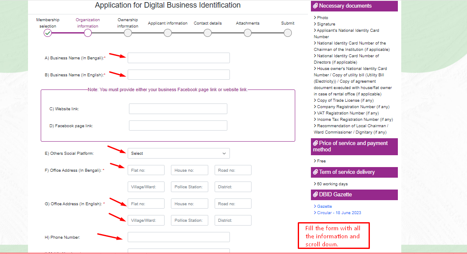This screenshot has height=254, width=467.
Task: Click the Price of service and payment header
Action: click(354, 146)
